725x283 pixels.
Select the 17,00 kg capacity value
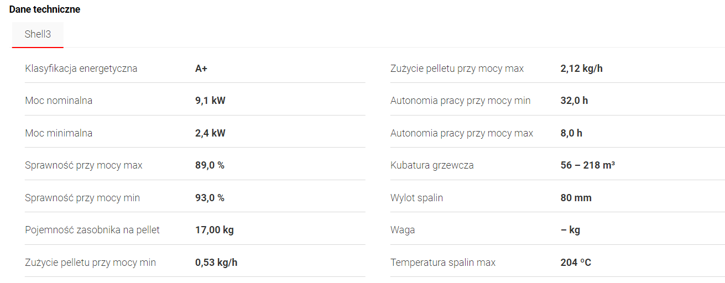(x=214, y=230)
